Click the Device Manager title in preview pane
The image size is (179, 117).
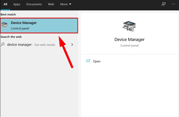click(x=129, y=40)
